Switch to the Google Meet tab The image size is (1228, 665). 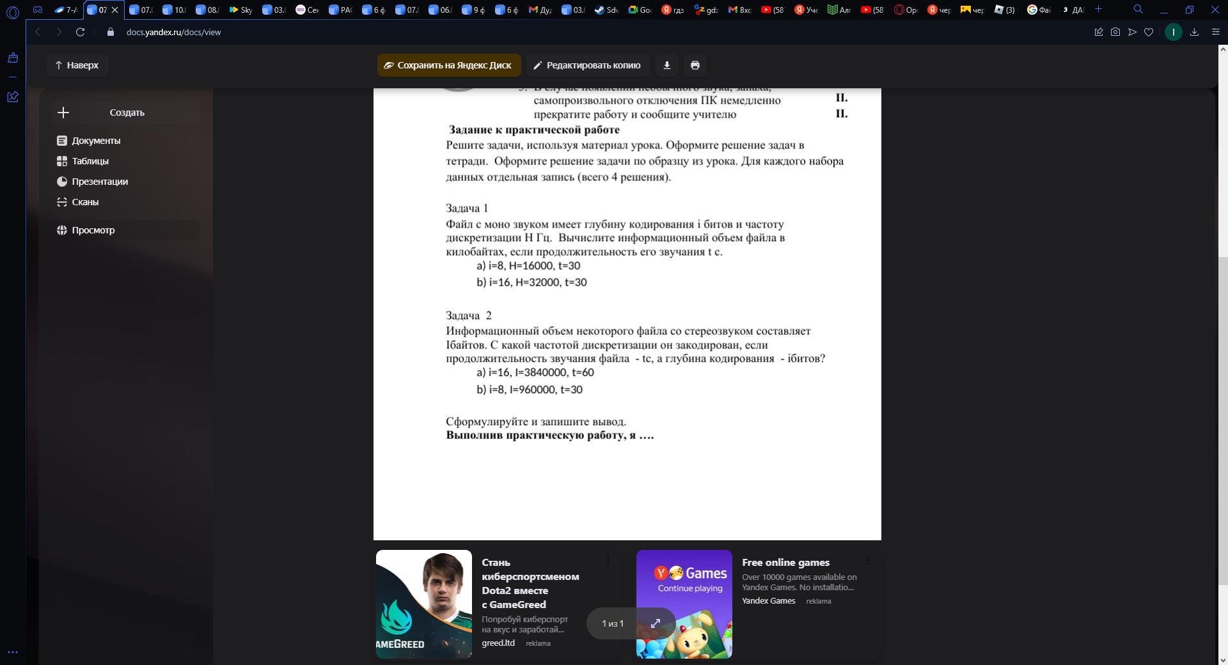640,10
